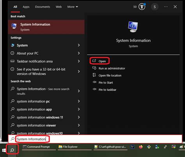185x157 pixels.
Task: Expand the arrow next to System setting
Action: coord(79,45)
